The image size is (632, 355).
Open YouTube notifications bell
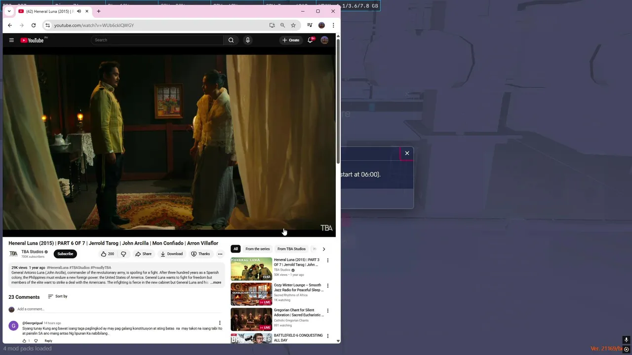coord(310,40)
